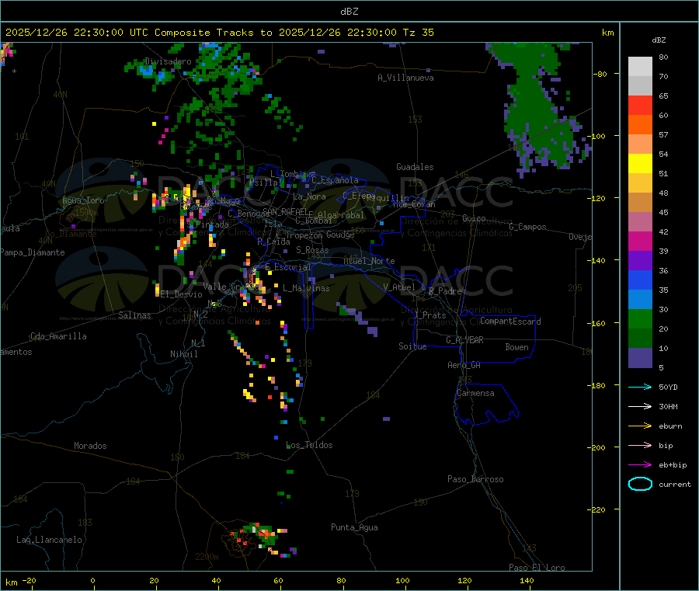The height and width of the screenshot is (591, 699).
Task: Click the cyan 50YD arrow icon
Action: click(x=640, y=387)
